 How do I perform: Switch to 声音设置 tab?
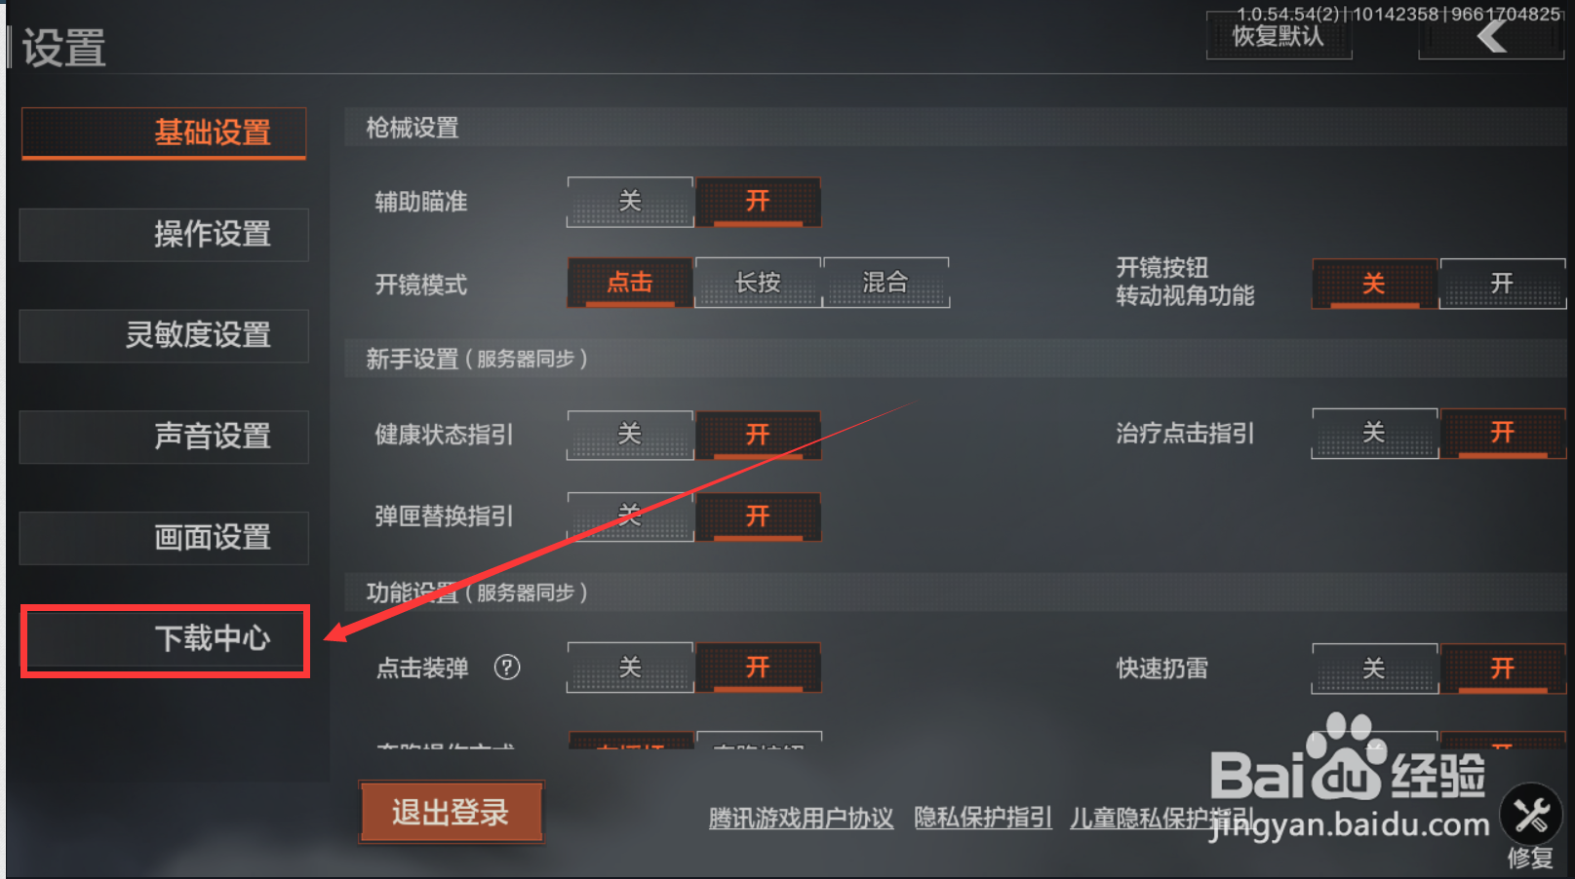[164, 437]
